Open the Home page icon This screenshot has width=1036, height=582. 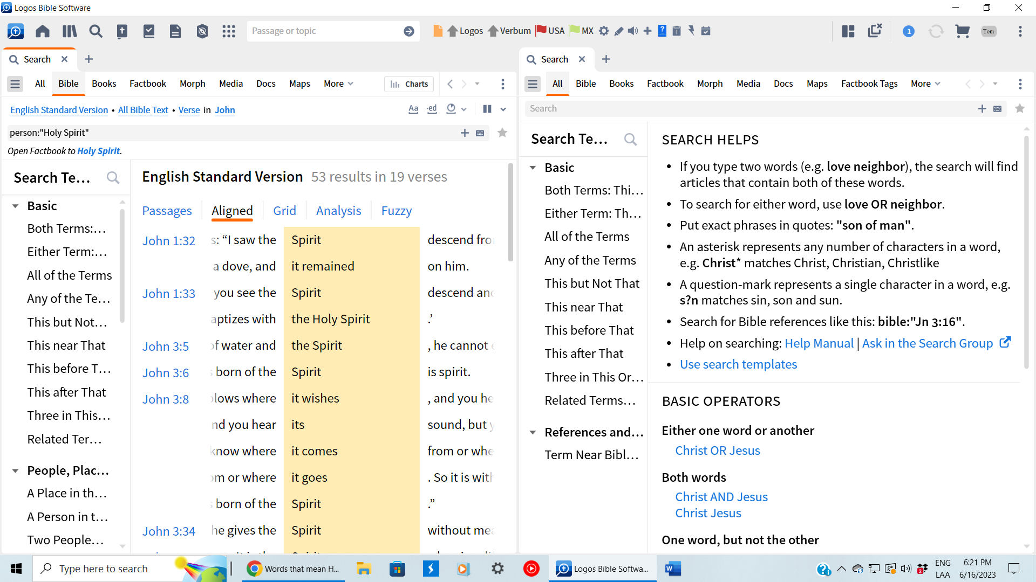coord(43,31)
